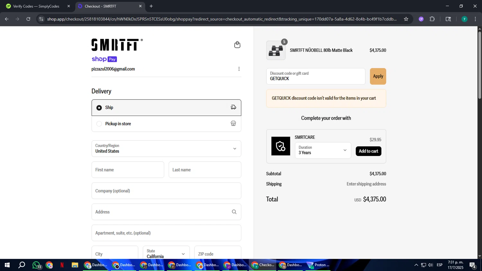Open the SMRTCARE Duration dropdown
Image resolution: width=482 pixels, height=271 pixels.
click(323, 150)
